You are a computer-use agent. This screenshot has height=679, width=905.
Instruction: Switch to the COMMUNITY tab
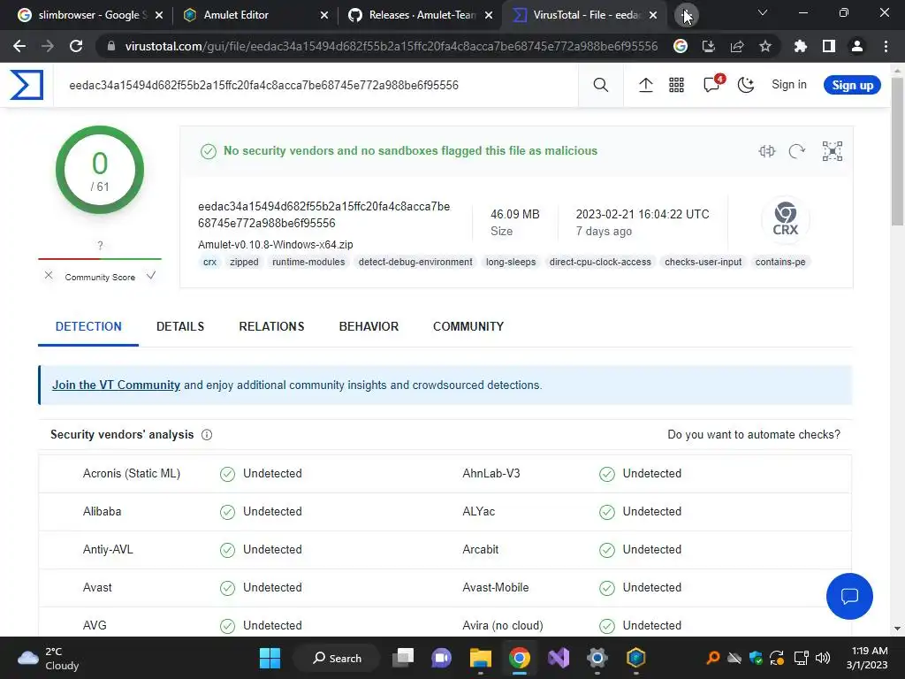click(x=468, y=326)
